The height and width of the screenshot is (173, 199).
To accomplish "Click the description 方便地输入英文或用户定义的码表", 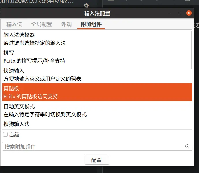I will 42,79.
